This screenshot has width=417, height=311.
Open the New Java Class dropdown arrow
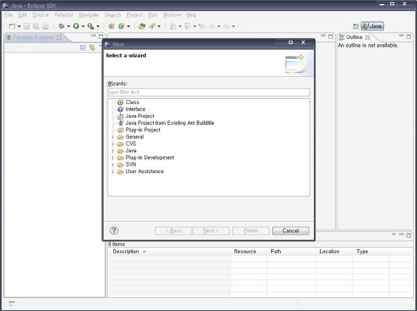click(128, 26)
